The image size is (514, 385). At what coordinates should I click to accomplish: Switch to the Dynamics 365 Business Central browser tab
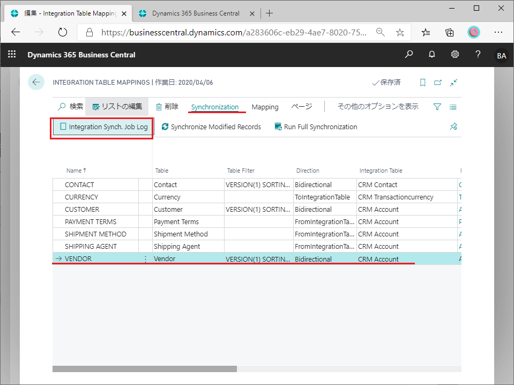click(196, 13)
